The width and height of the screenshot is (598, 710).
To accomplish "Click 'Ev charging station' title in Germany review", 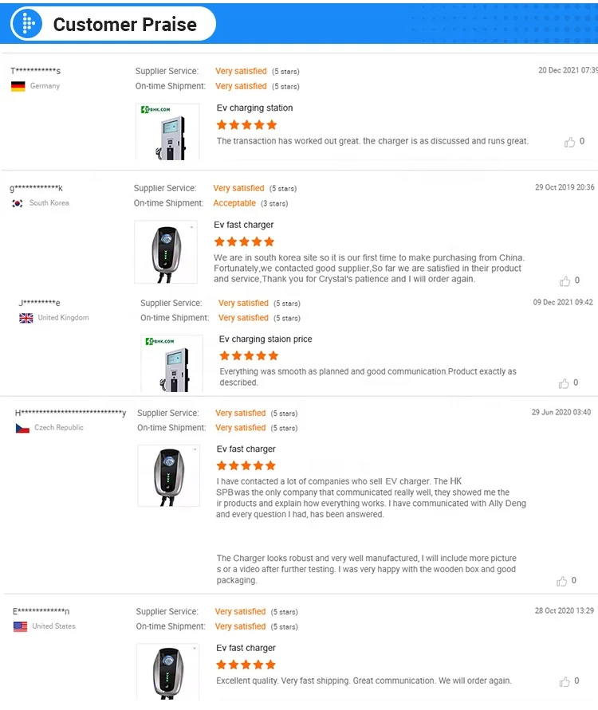I will point(254,108).
